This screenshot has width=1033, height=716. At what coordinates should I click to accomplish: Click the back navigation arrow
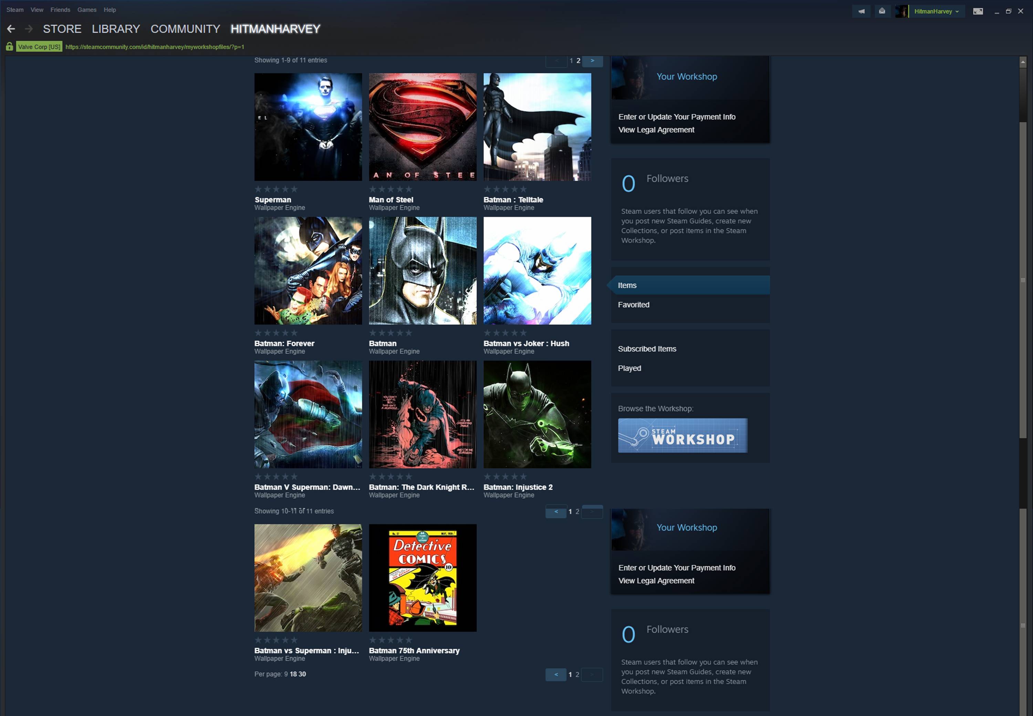point(11,29)
